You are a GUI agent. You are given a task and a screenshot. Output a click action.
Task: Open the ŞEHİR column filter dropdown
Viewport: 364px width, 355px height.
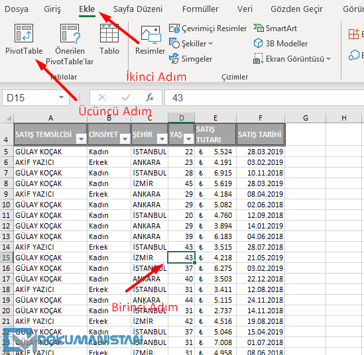point(162,139)
